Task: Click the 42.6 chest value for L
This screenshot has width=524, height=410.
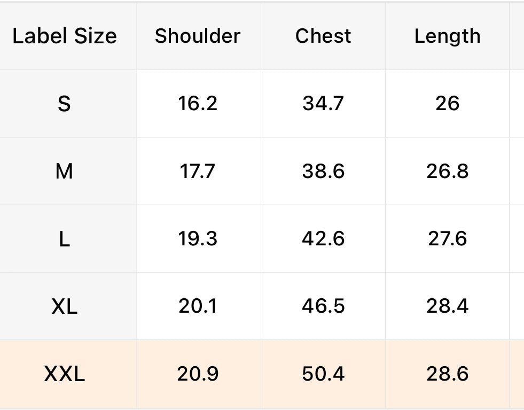Action: tap(323, 239)
